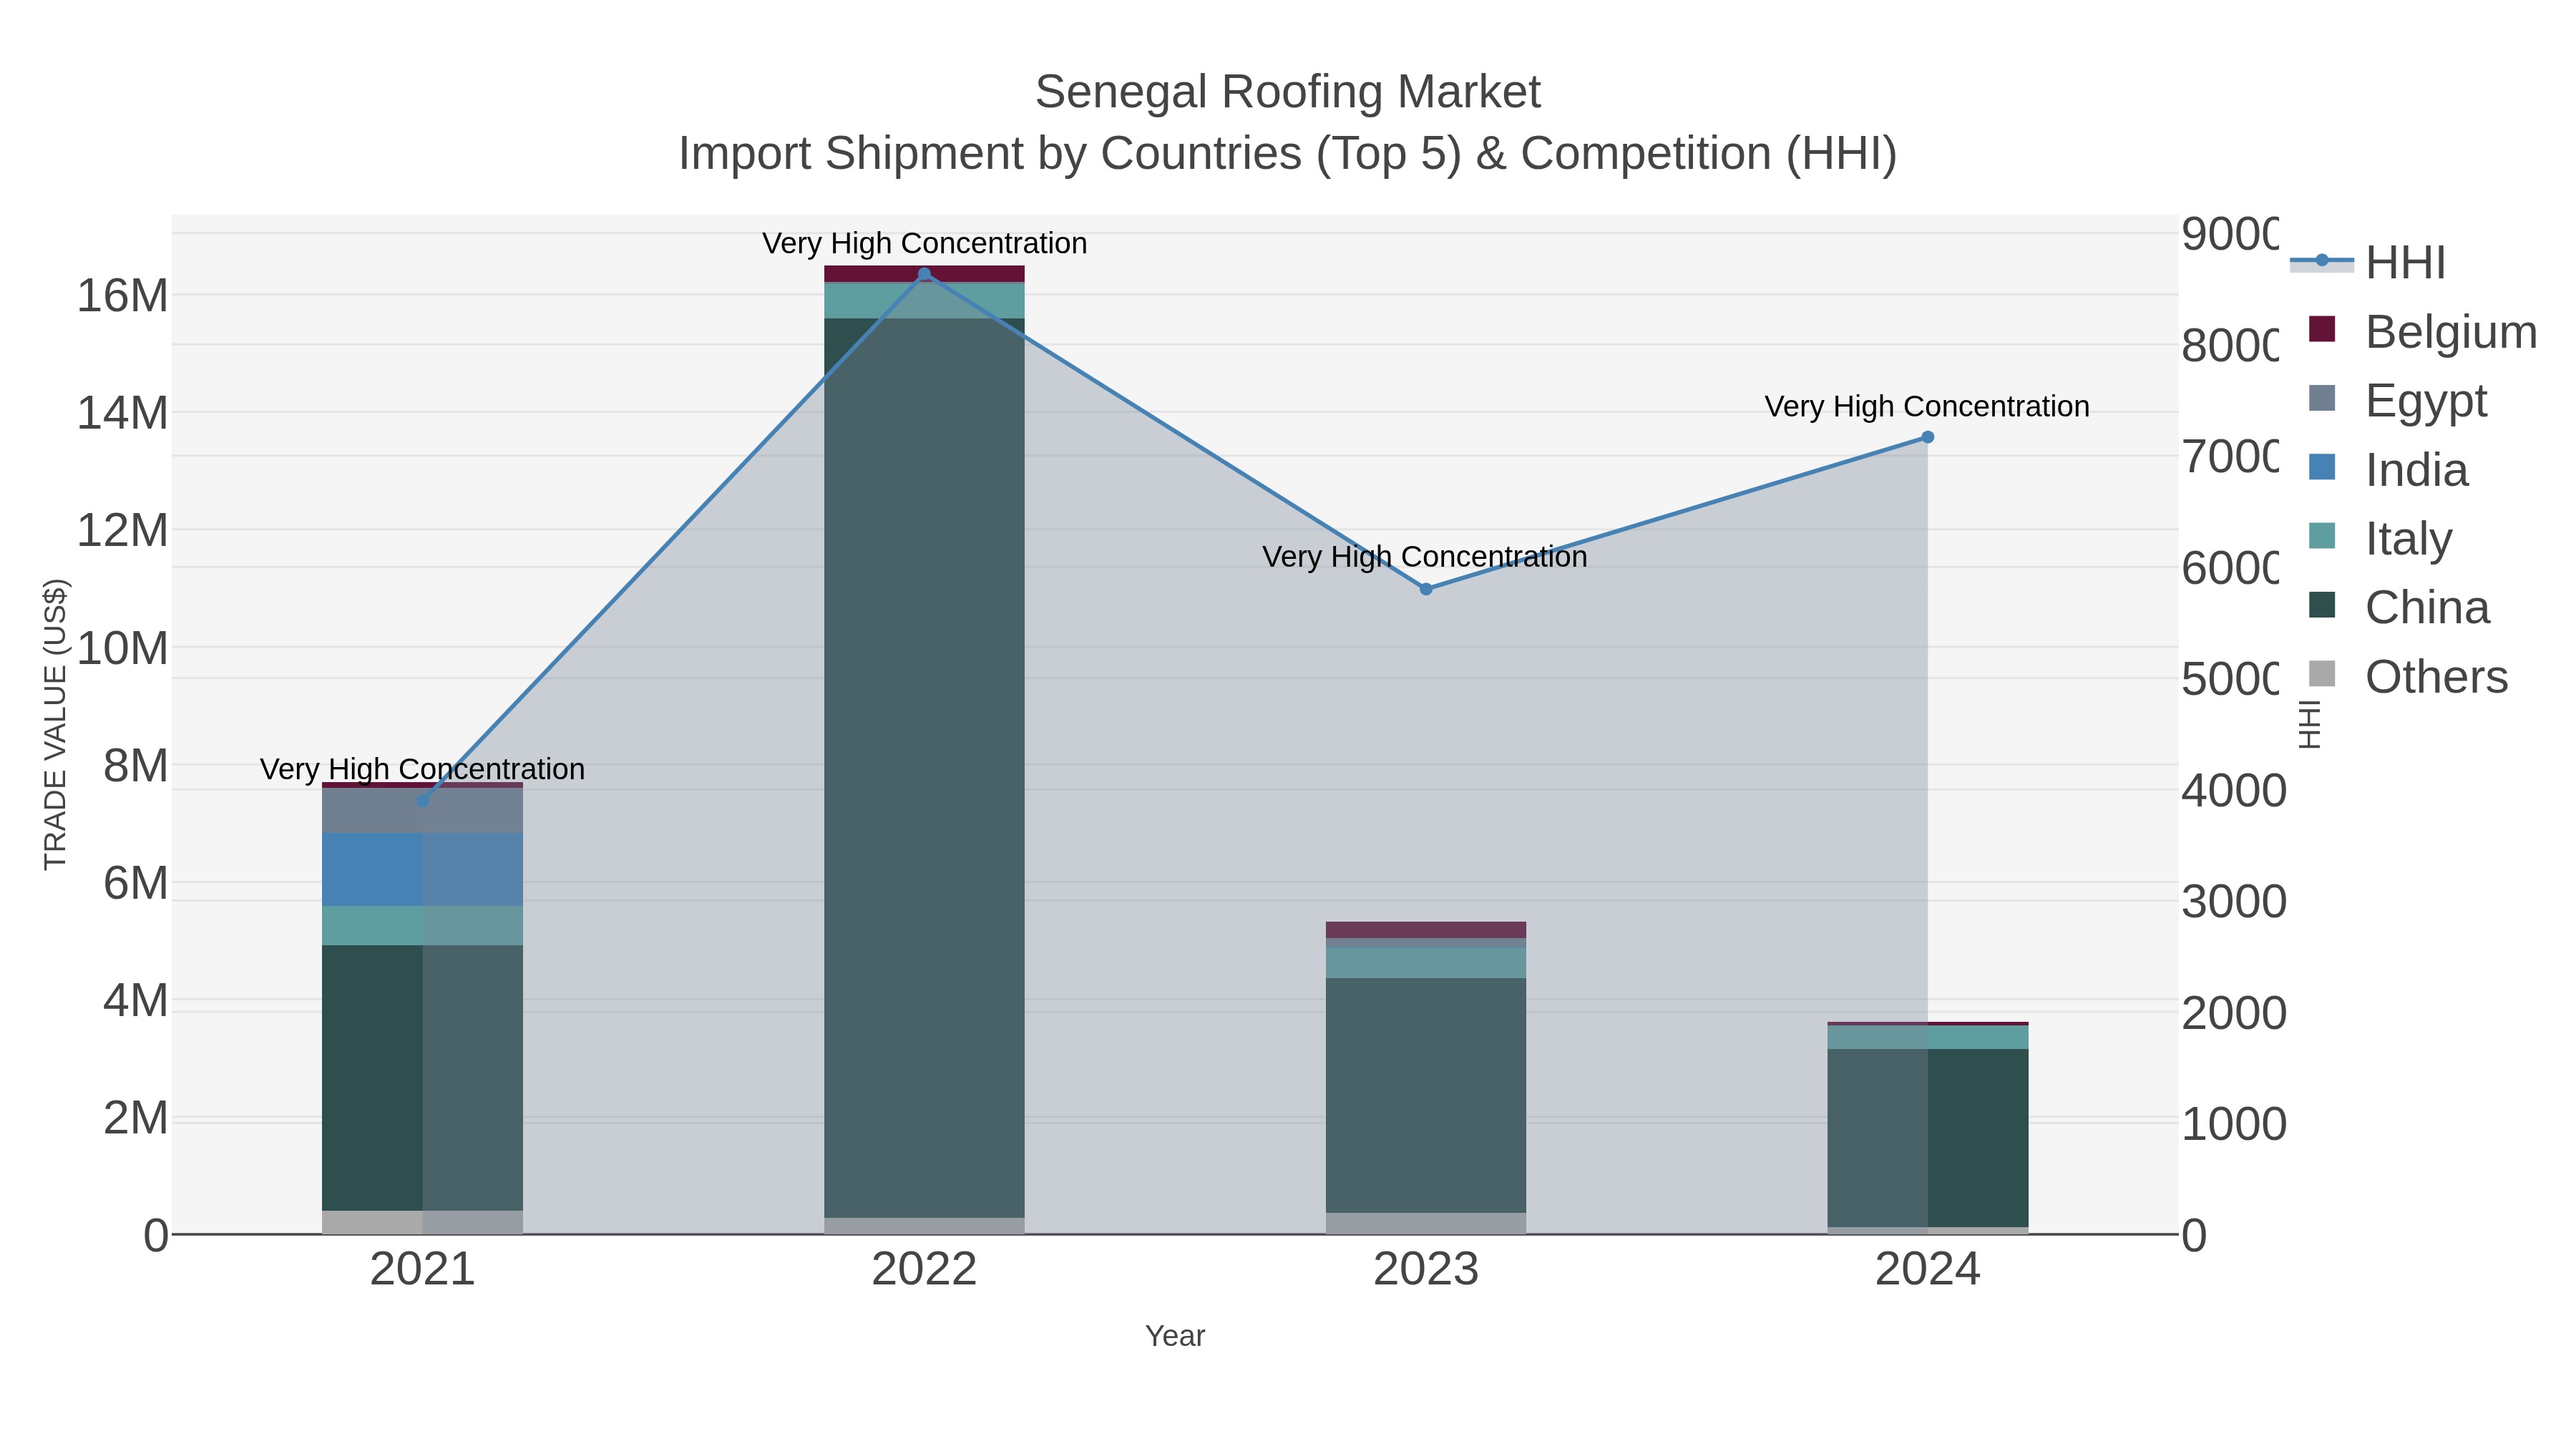2576x1449 pixels.
Task: Click the HHI line marker for 2021
Action: click(422, 801)
